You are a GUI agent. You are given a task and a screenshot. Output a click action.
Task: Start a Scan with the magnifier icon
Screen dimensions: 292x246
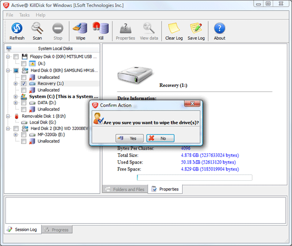[x=37, y=28]
